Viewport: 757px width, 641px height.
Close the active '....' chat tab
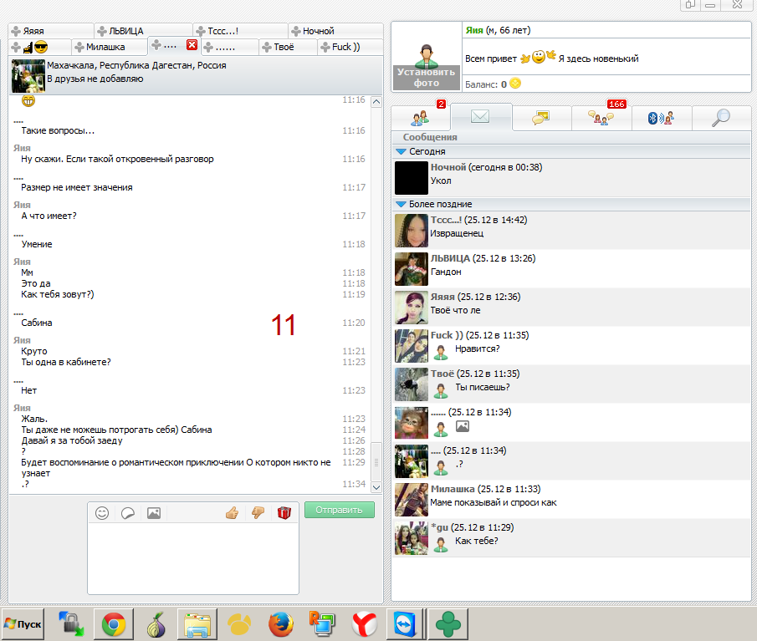pyautogui.click(x=192, y=45)
